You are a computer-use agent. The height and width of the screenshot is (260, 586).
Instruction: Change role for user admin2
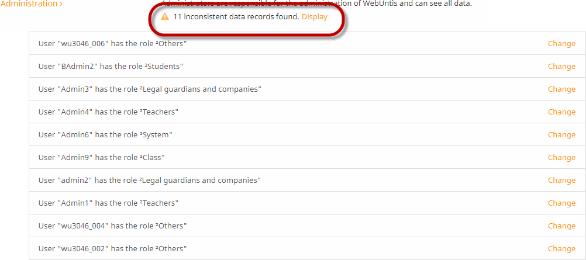[x=561, y=181]
